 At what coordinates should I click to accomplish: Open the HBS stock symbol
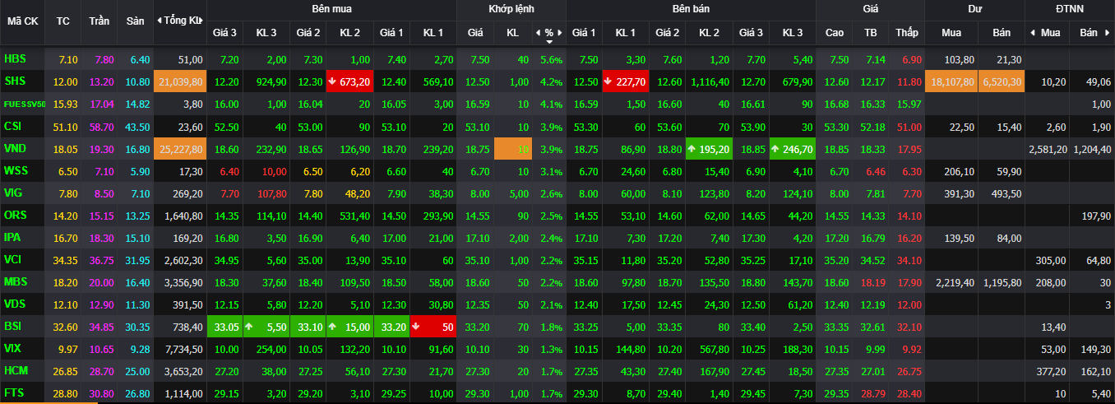click(15, 59)
